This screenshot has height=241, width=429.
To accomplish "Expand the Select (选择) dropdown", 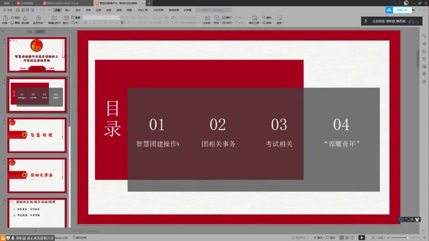I will pos(280,19).
